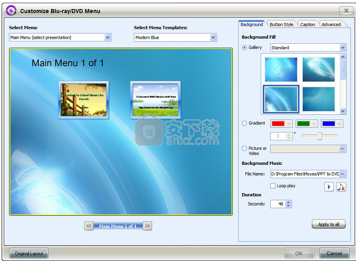Click the application logo in the title bar
Viewport: 356px width, 261px height.
(11, 11)
